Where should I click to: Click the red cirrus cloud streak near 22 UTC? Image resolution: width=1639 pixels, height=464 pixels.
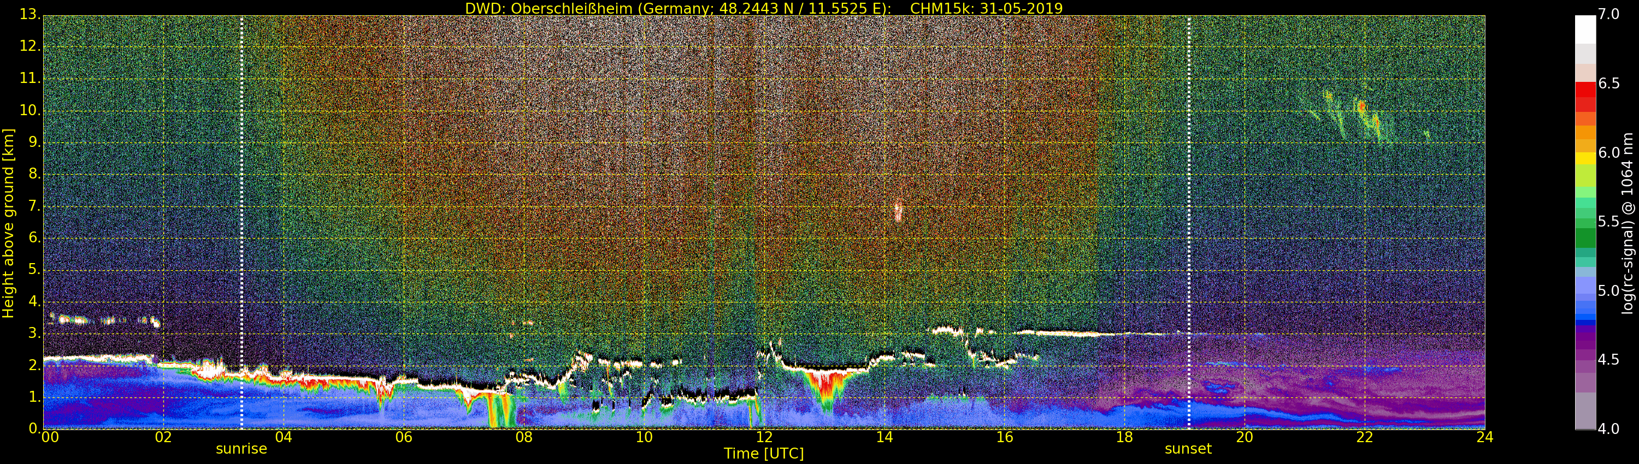tap(1361, 107)
